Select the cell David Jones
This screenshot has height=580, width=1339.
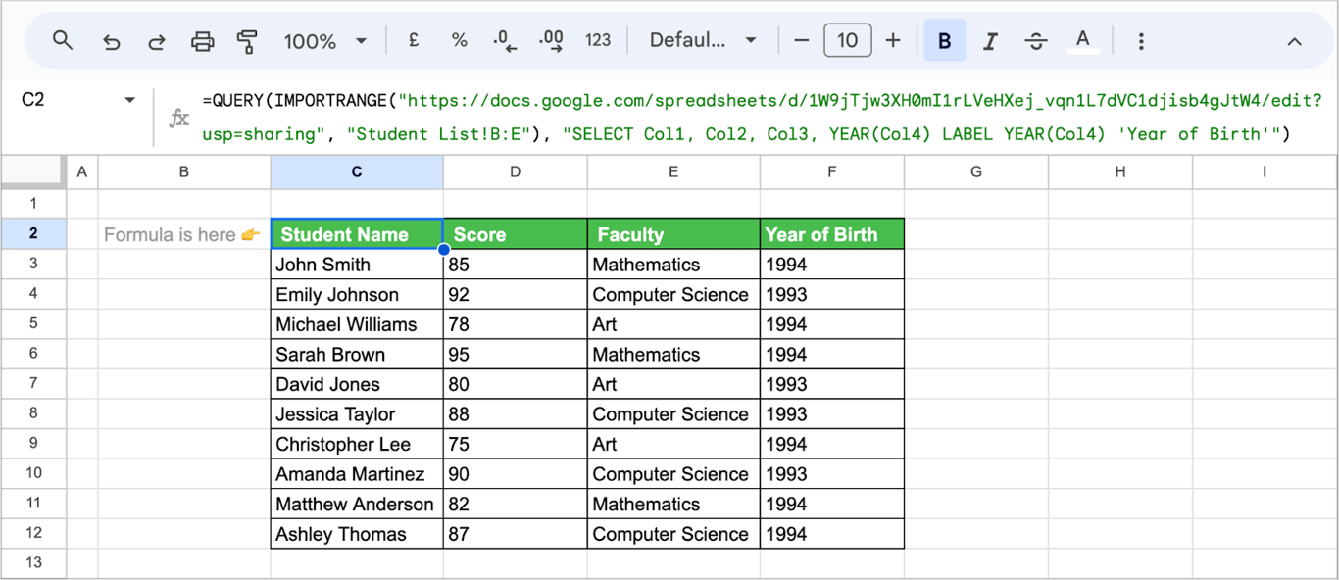coord(357,384)
